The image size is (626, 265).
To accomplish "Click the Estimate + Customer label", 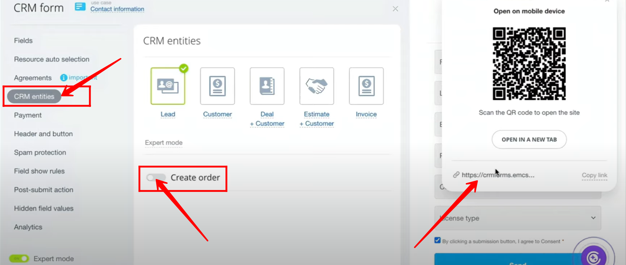I will coord(317,119).
